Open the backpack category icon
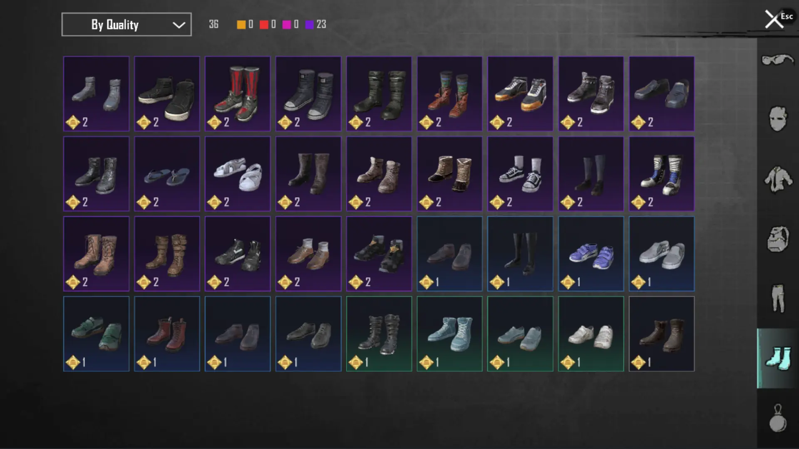The image size is (799, 449). 777,239
